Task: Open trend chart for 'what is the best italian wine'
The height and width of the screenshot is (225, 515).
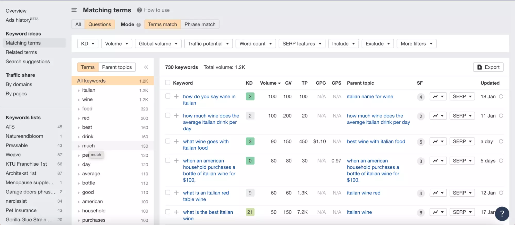Action: pos(438,212)
